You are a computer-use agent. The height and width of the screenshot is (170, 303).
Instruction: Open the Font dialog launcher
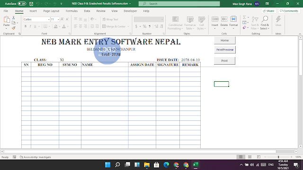(x=70, y=34)
